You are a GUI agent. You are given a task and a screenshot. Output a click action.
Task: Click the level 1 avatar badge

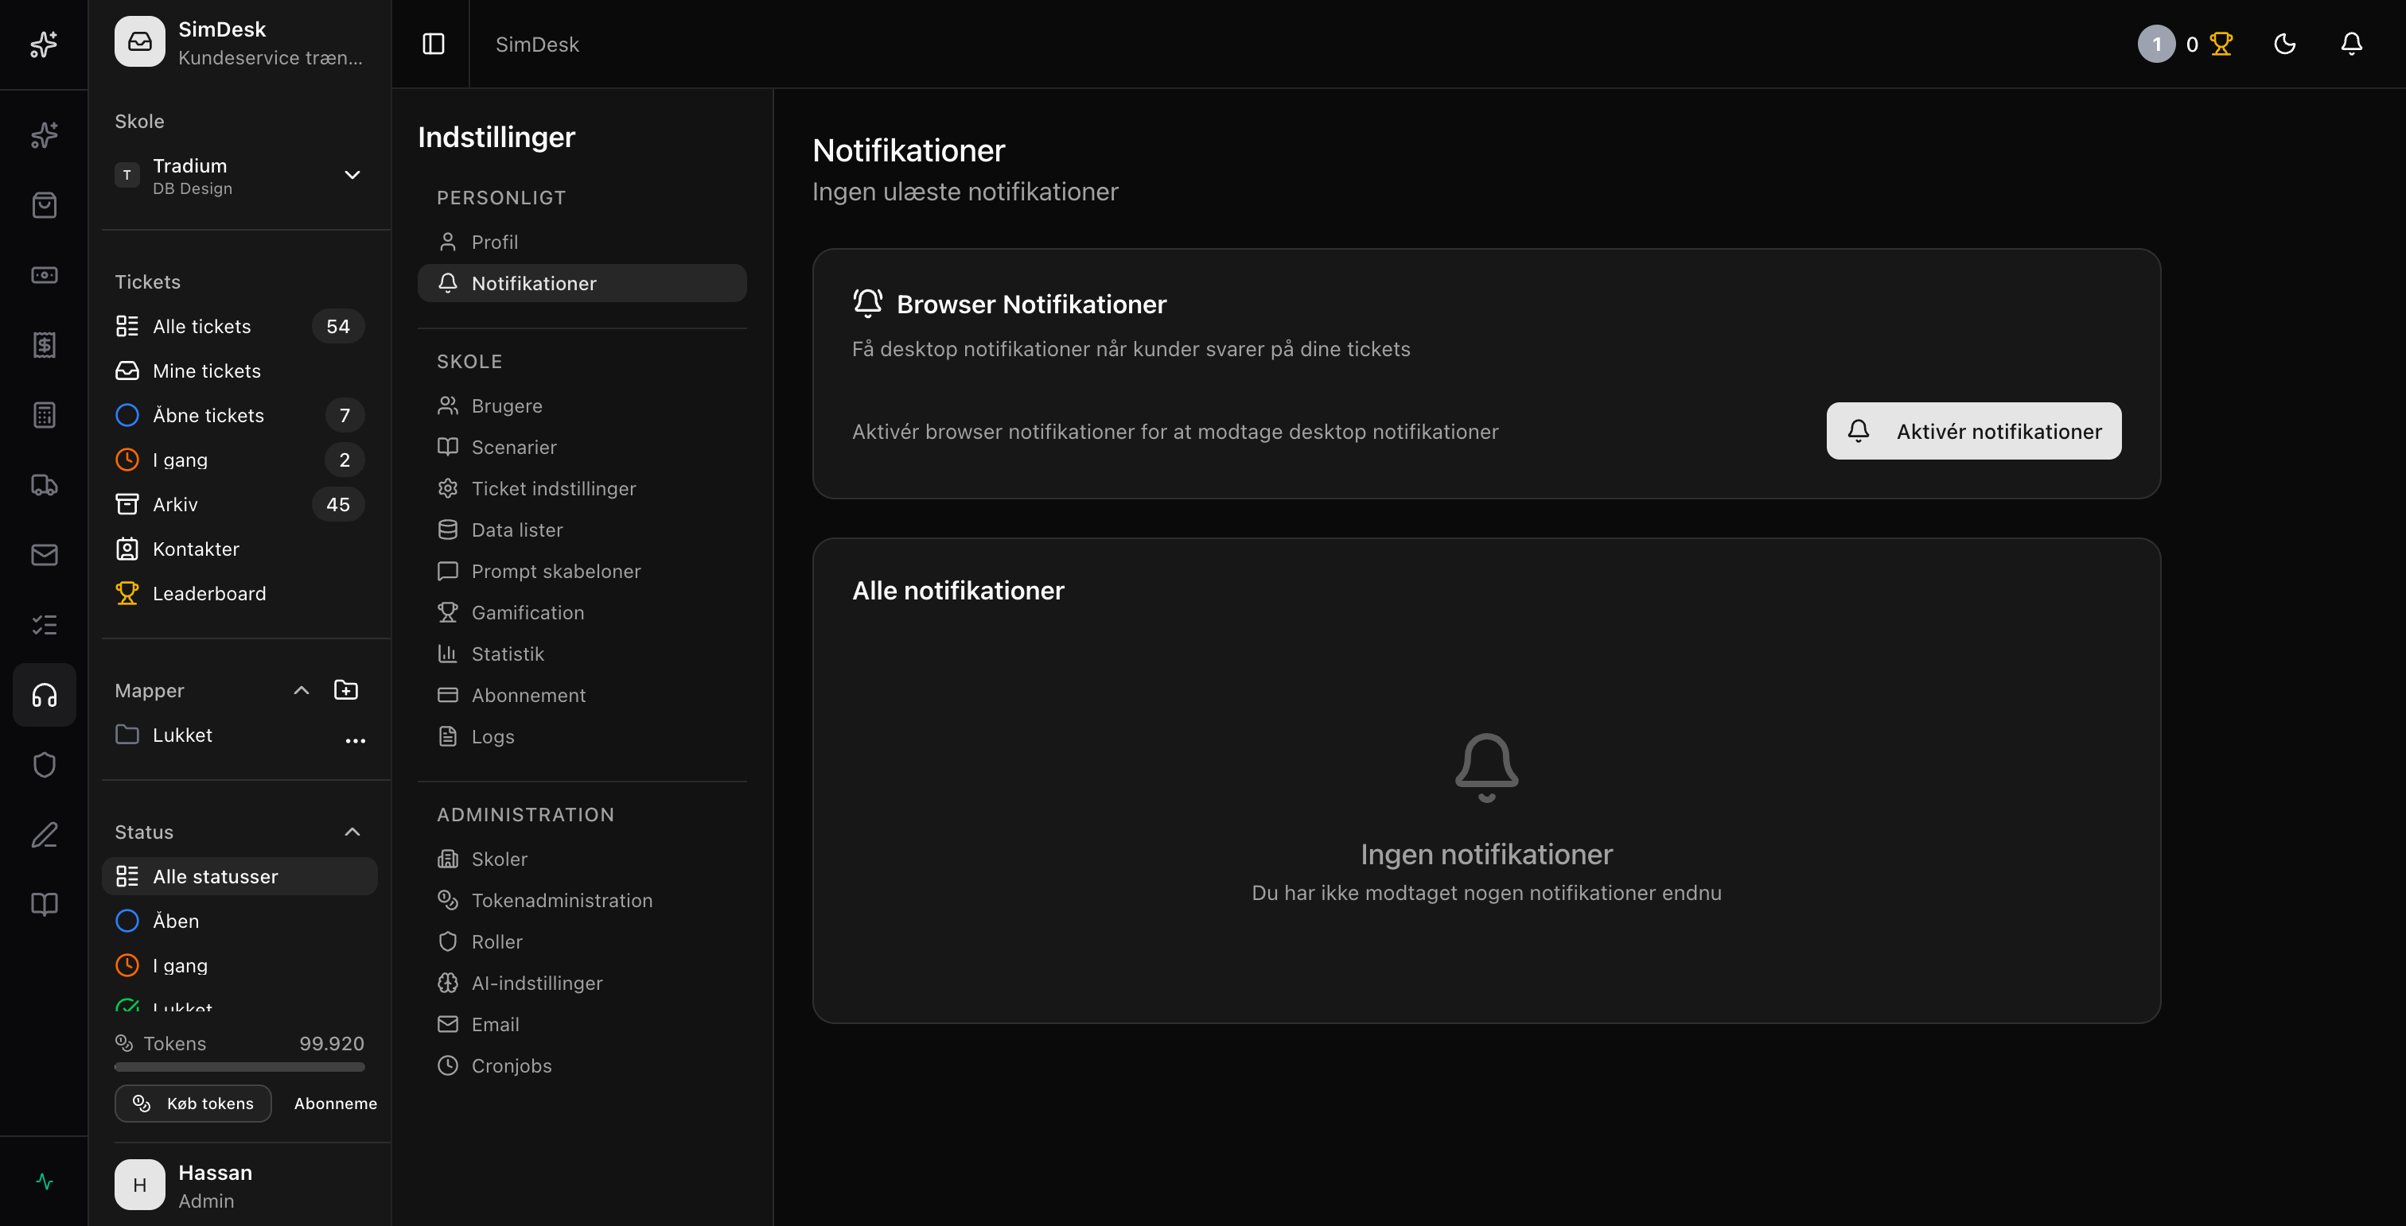click(x=2157, y=44)
